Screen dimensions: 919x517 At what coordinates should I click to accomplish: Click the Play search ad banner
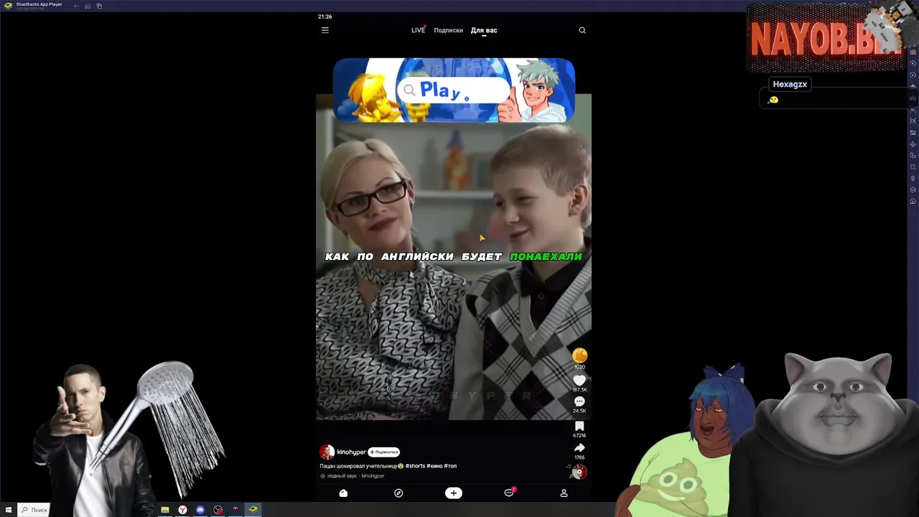click(454, 90)
